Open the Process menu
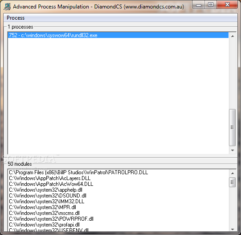Viewport: 241px width, 235px height. coord(16,18)
